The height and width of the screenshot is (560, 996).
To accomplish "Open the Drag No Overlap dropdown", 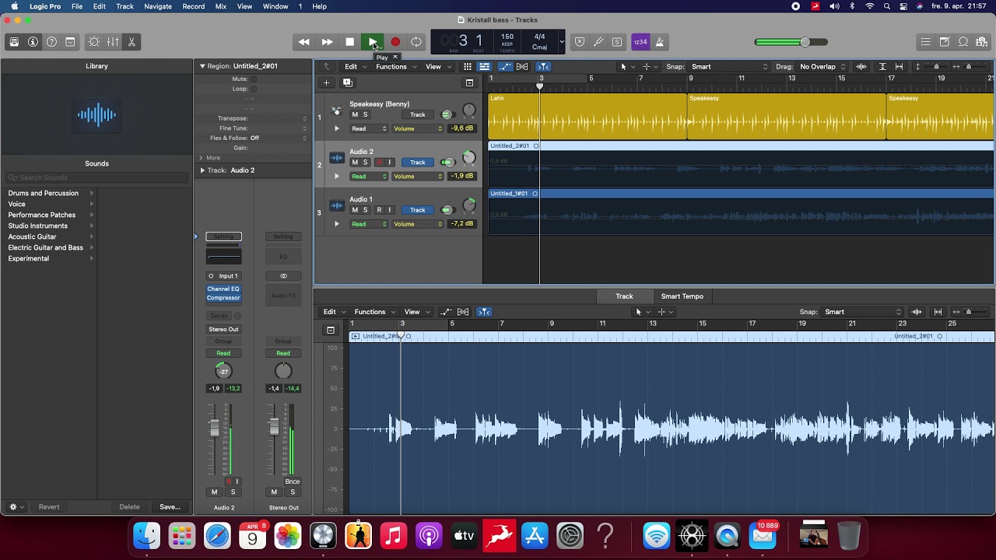I will tap(823, 67).
